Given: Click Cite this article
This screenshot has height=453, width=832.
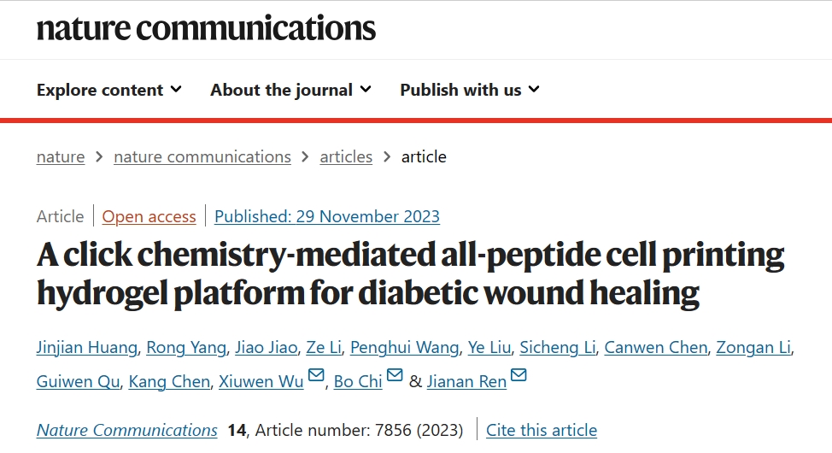Looking at the screenshot, I should 542,430.
